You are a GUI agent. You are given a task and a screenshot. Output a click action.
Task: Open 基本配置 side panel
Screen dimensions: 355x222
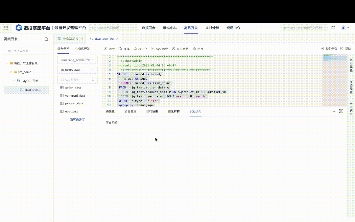tap(351, 65)
